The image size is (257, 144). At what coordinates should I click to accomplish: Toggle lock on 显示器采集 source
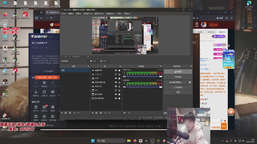[119, 98]
